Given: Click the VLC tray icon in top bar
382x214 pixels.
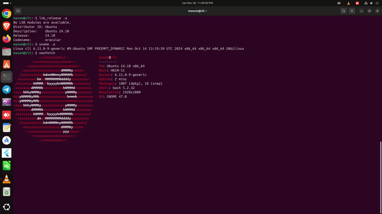Looking at the screenshot, I should (x=348, y=3).
